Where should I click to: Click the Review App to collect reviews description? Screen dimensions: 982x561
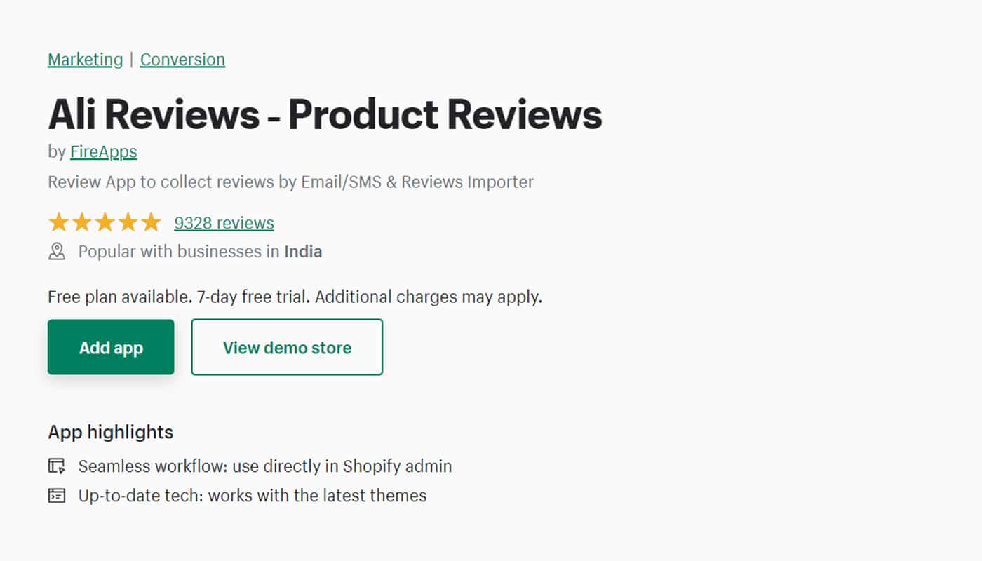pyautogui.click(x=290, y=182)
